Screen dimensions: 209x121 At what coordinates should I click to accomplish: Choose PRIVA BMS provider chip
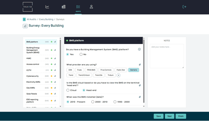coord(91,70)
